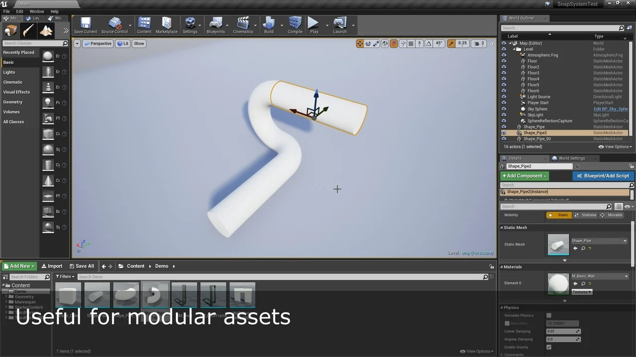Toggle the Enable Gravity checkbox
This screenshot has width=636, height=357.
[x=549, y=347]
